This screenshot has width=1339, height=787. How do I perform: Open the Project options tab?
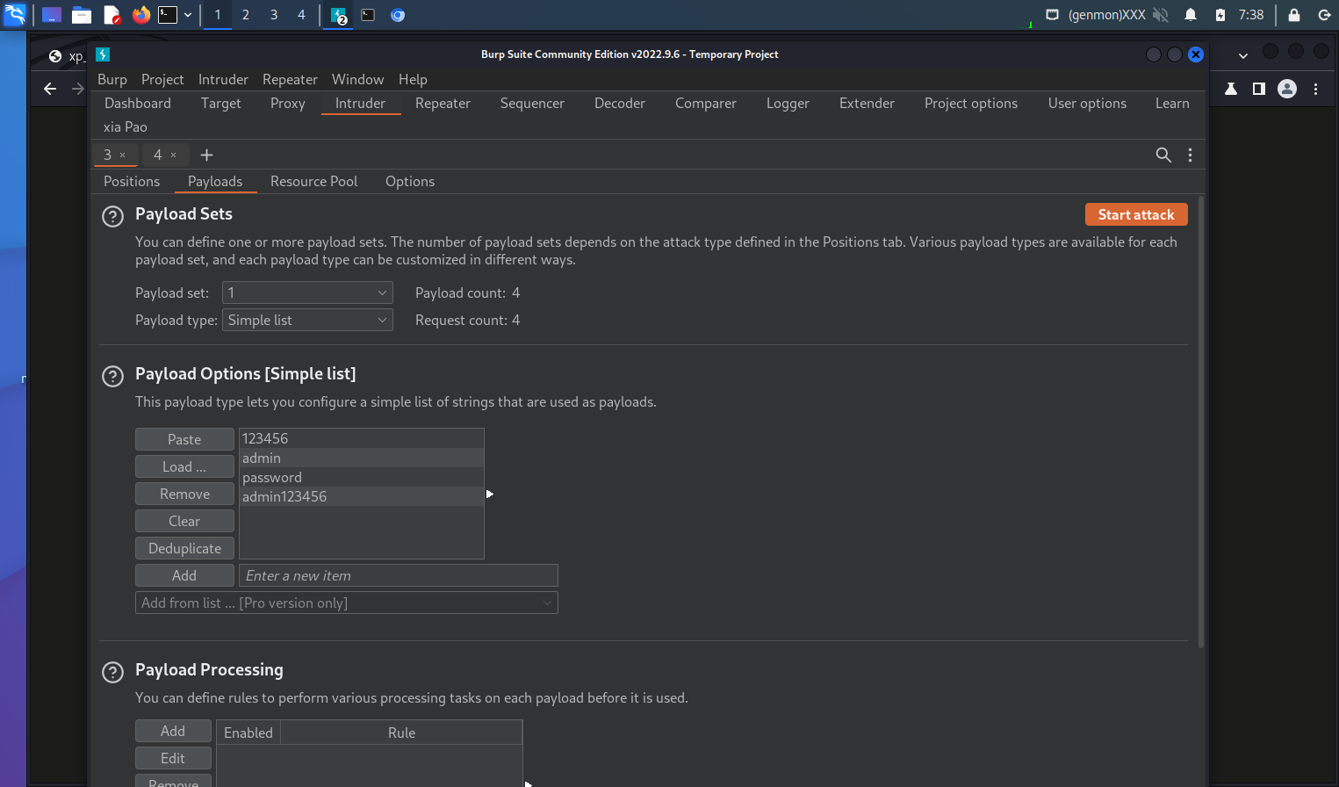[971, 103]
